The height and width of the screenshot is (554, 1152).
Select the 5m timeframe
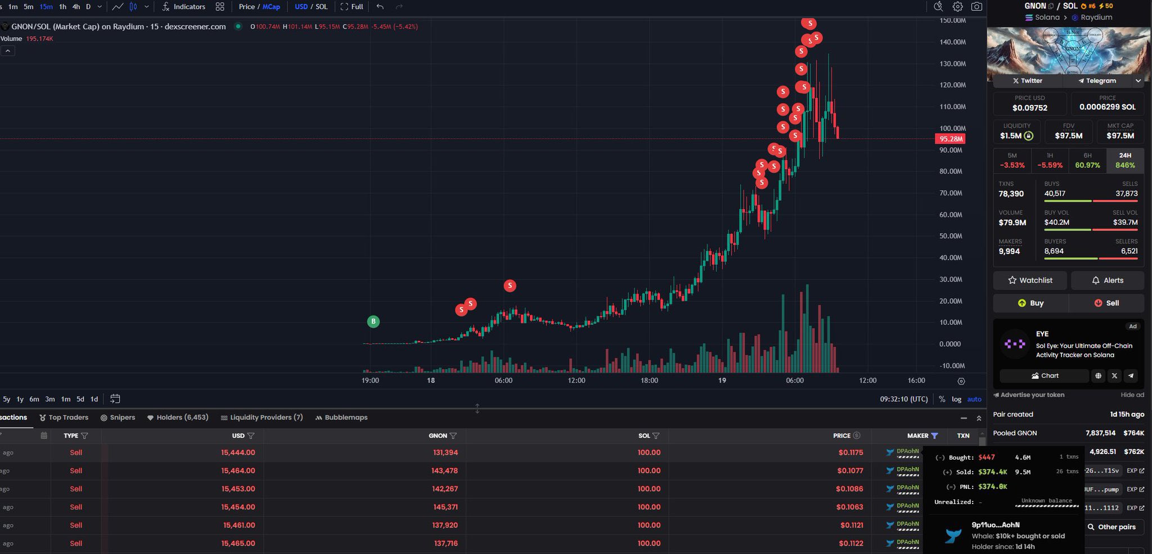pos(29,7)
